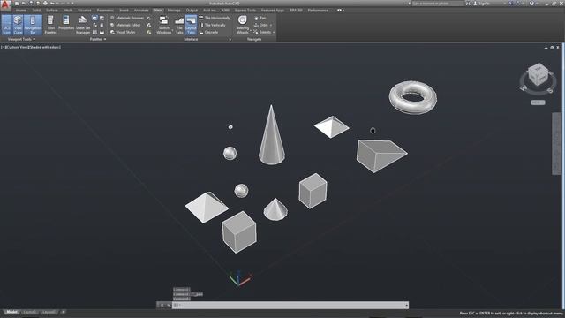Expand the Palettes panel title
Screen dimensions: 565x318
98,39
